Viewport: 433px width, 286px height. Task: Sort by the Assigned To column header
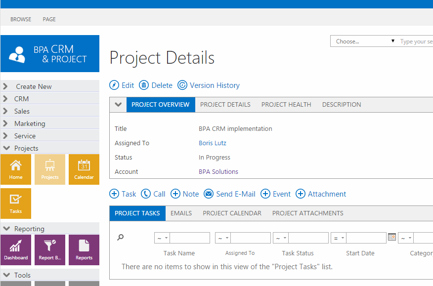point(240,253)
